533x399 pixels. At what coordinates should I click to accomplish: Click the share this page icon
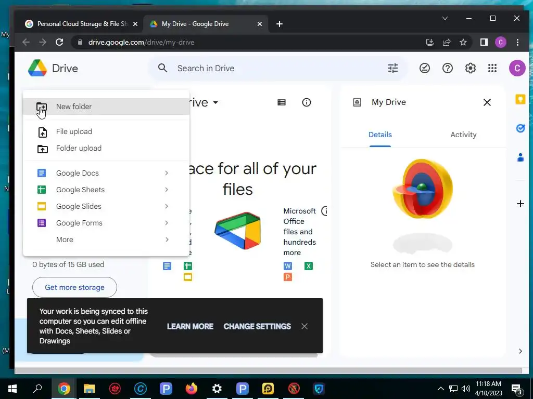click(x=446, y=43)
